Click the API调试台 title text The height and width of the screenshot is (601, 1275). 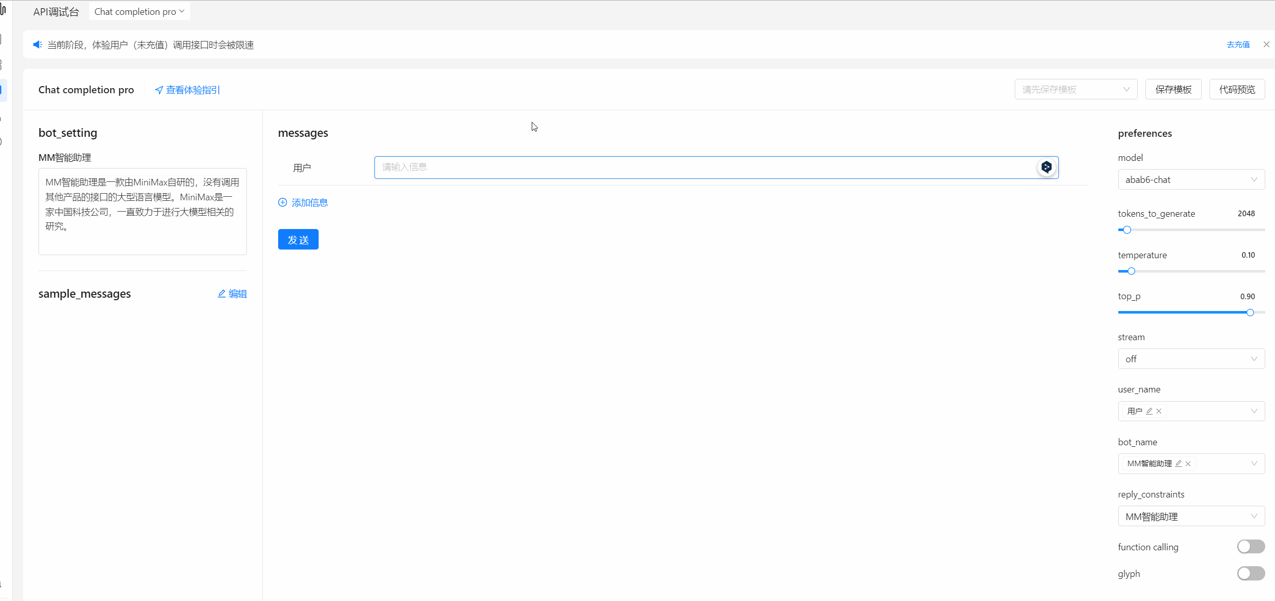coord(56,12)
